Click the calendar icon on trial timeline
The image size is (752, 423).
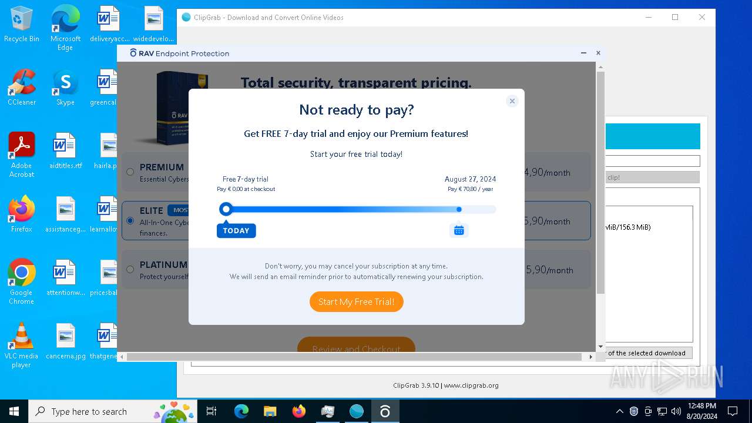pyautogui.click(x=459, y=230)
